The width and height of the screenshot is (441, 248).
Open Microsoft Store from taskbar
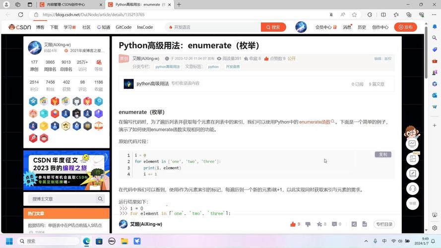99,241
